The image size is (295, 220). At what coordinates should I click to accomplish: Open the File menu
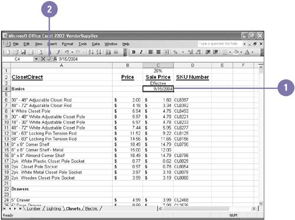click(16, 44)
